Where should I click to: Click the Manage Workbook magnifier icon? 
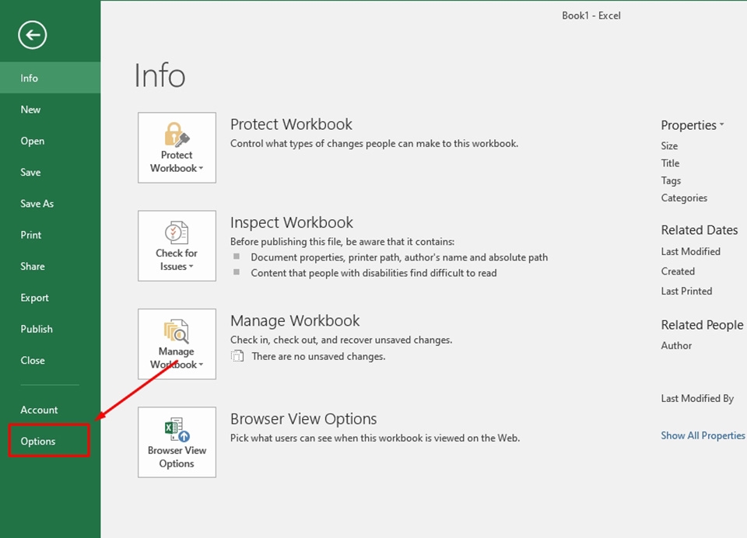(177, 331)
